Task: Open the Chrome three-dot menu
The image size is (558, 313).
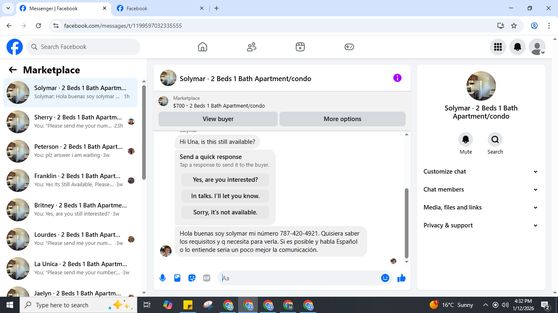Action: point(549,26)
